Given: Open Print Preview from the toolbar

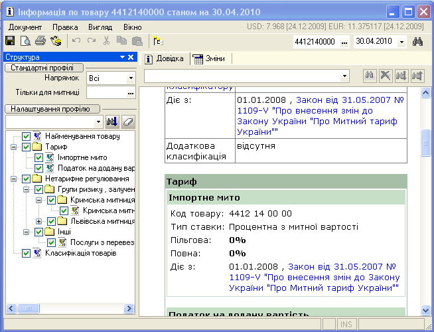Looking at the screenshot, I should click(25, 41).
